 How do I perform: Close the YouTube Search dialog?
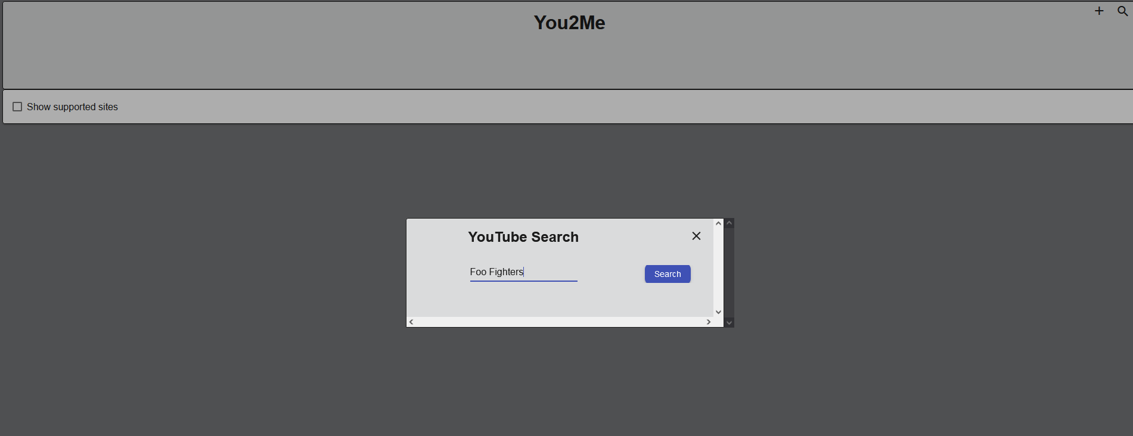(x=696, y=236)
